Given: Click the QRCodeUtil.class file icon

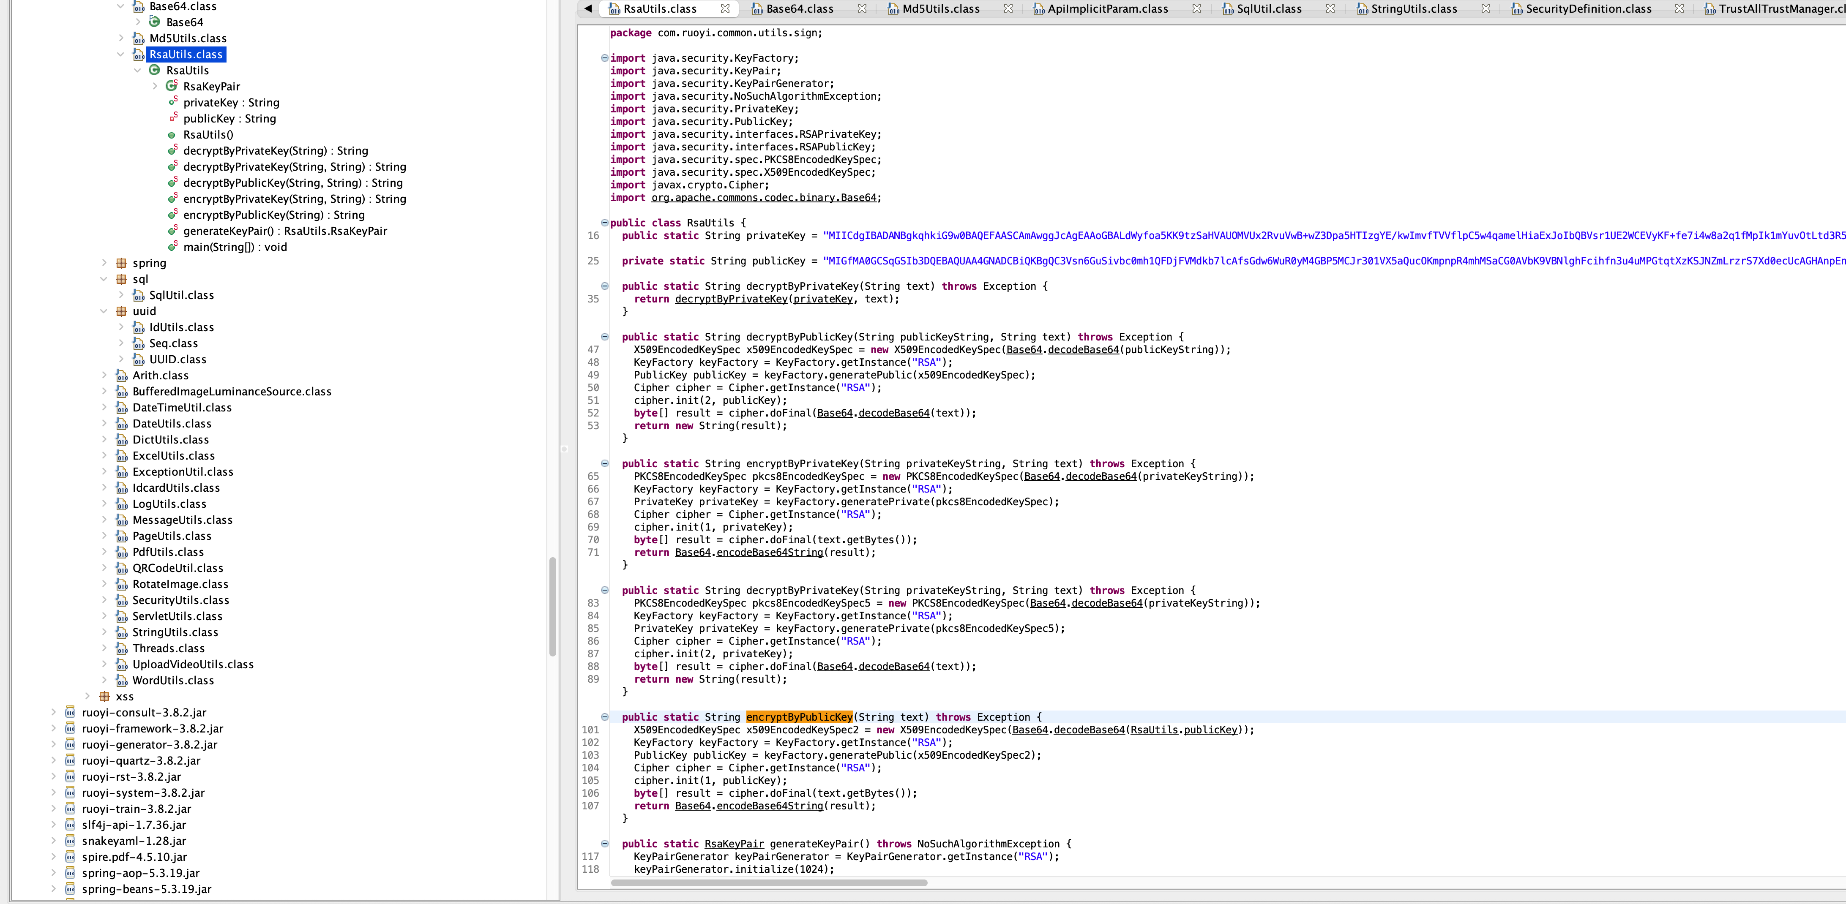Looking at the screenshot, I should pyautogui.click(x=122, y=568).
